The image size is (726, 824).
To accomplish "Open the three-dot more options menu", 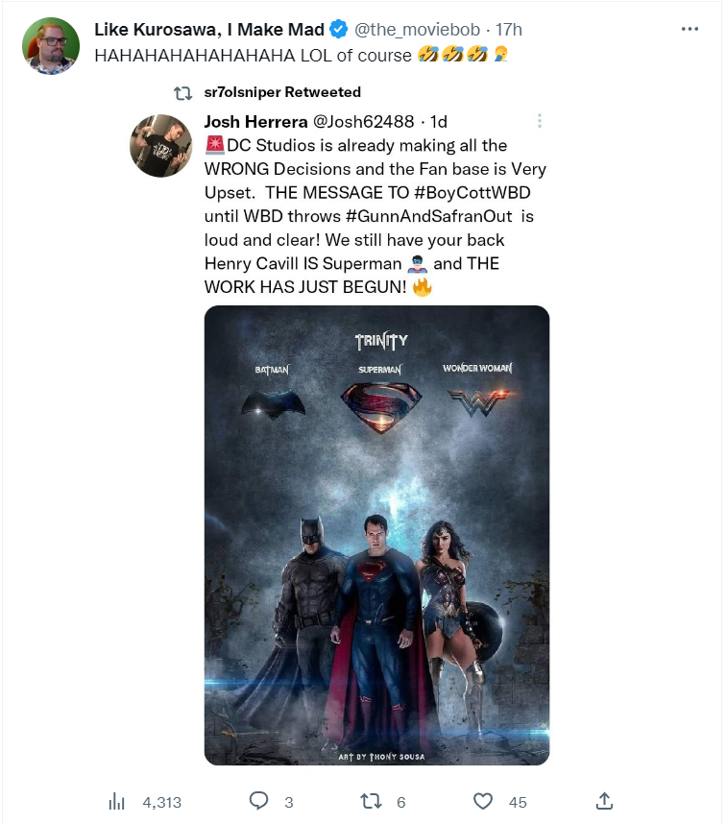I will tap(690, 29).
